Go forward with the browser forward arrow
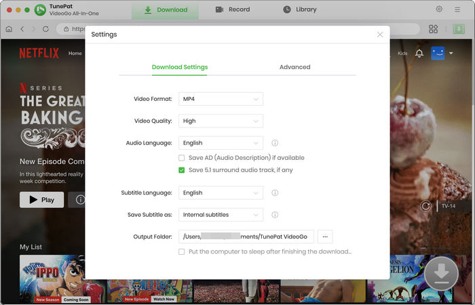Viewport: 475px width, 305px height. coord(34,29)
